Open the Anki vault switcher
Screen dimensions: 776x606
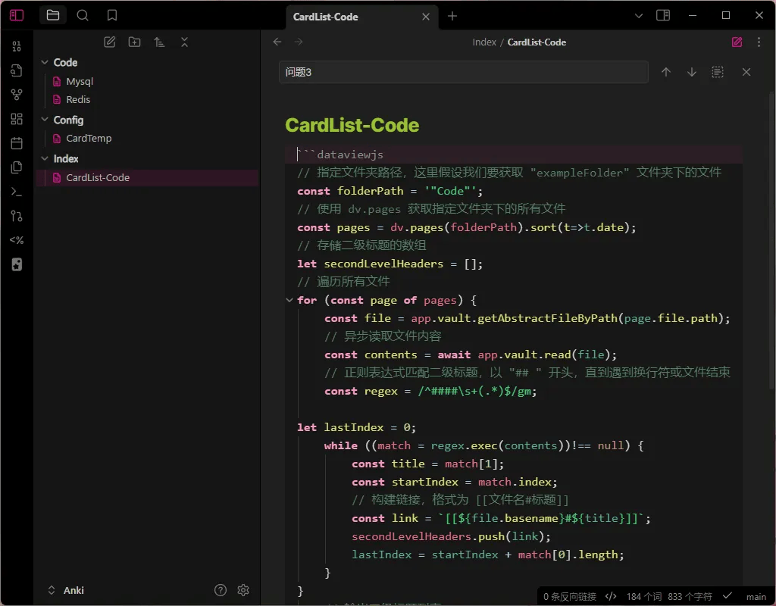click(x=66, y=590)
